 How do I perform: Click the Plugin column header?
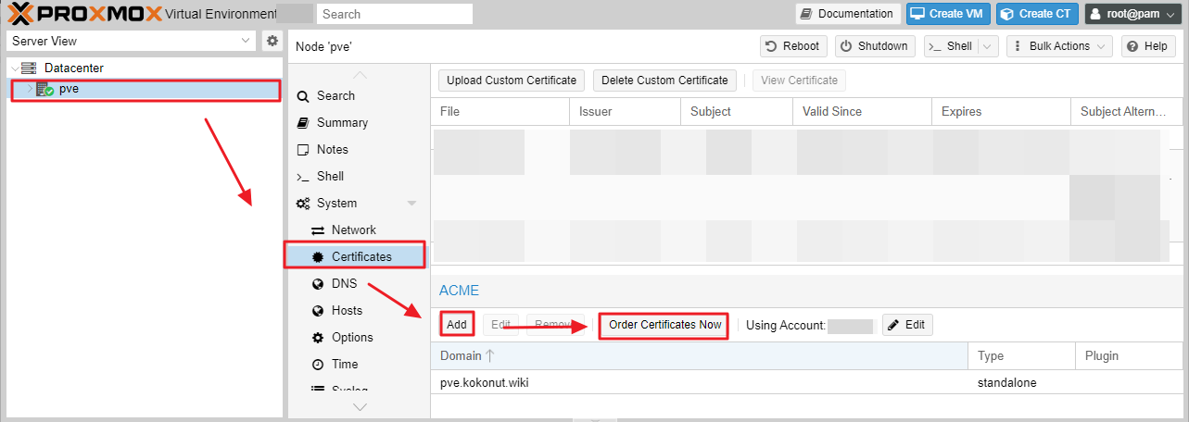click(1129, 355)
